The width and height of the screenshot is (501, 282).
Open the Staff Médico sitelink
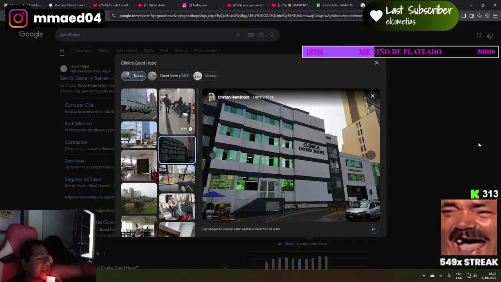click(78, 124)
